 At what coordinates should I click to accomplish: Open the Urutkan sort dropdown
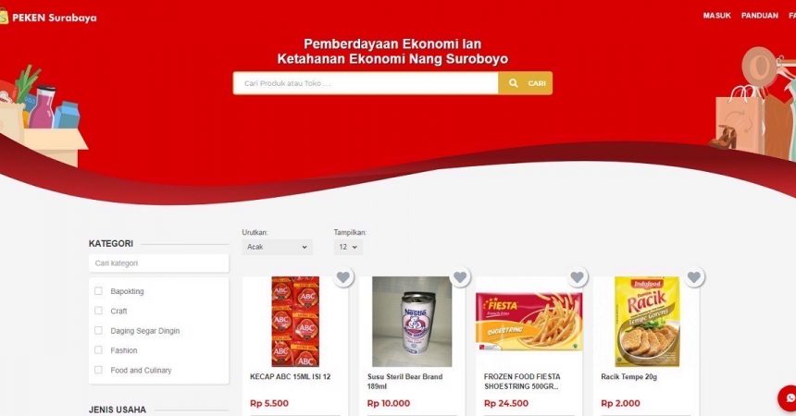tap(277, 247)
